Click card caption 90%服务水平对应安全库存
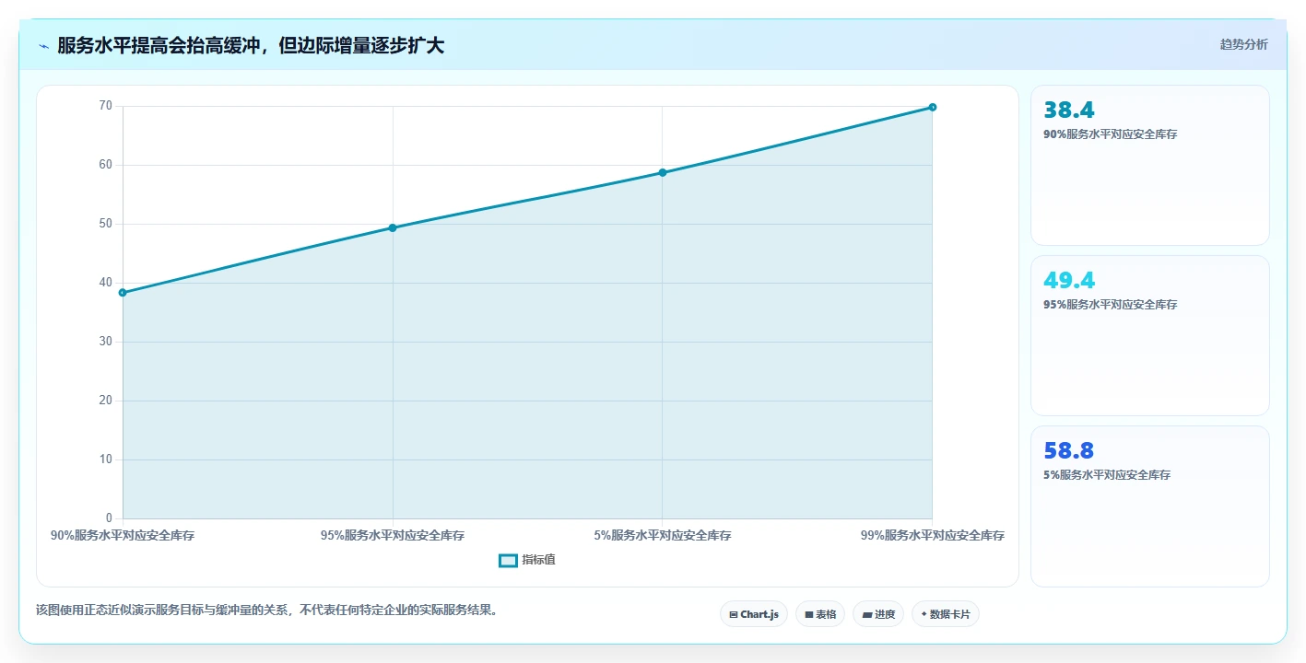Image resolution: width=1306 pixels, height=663 pixels. click(1111, 134)
